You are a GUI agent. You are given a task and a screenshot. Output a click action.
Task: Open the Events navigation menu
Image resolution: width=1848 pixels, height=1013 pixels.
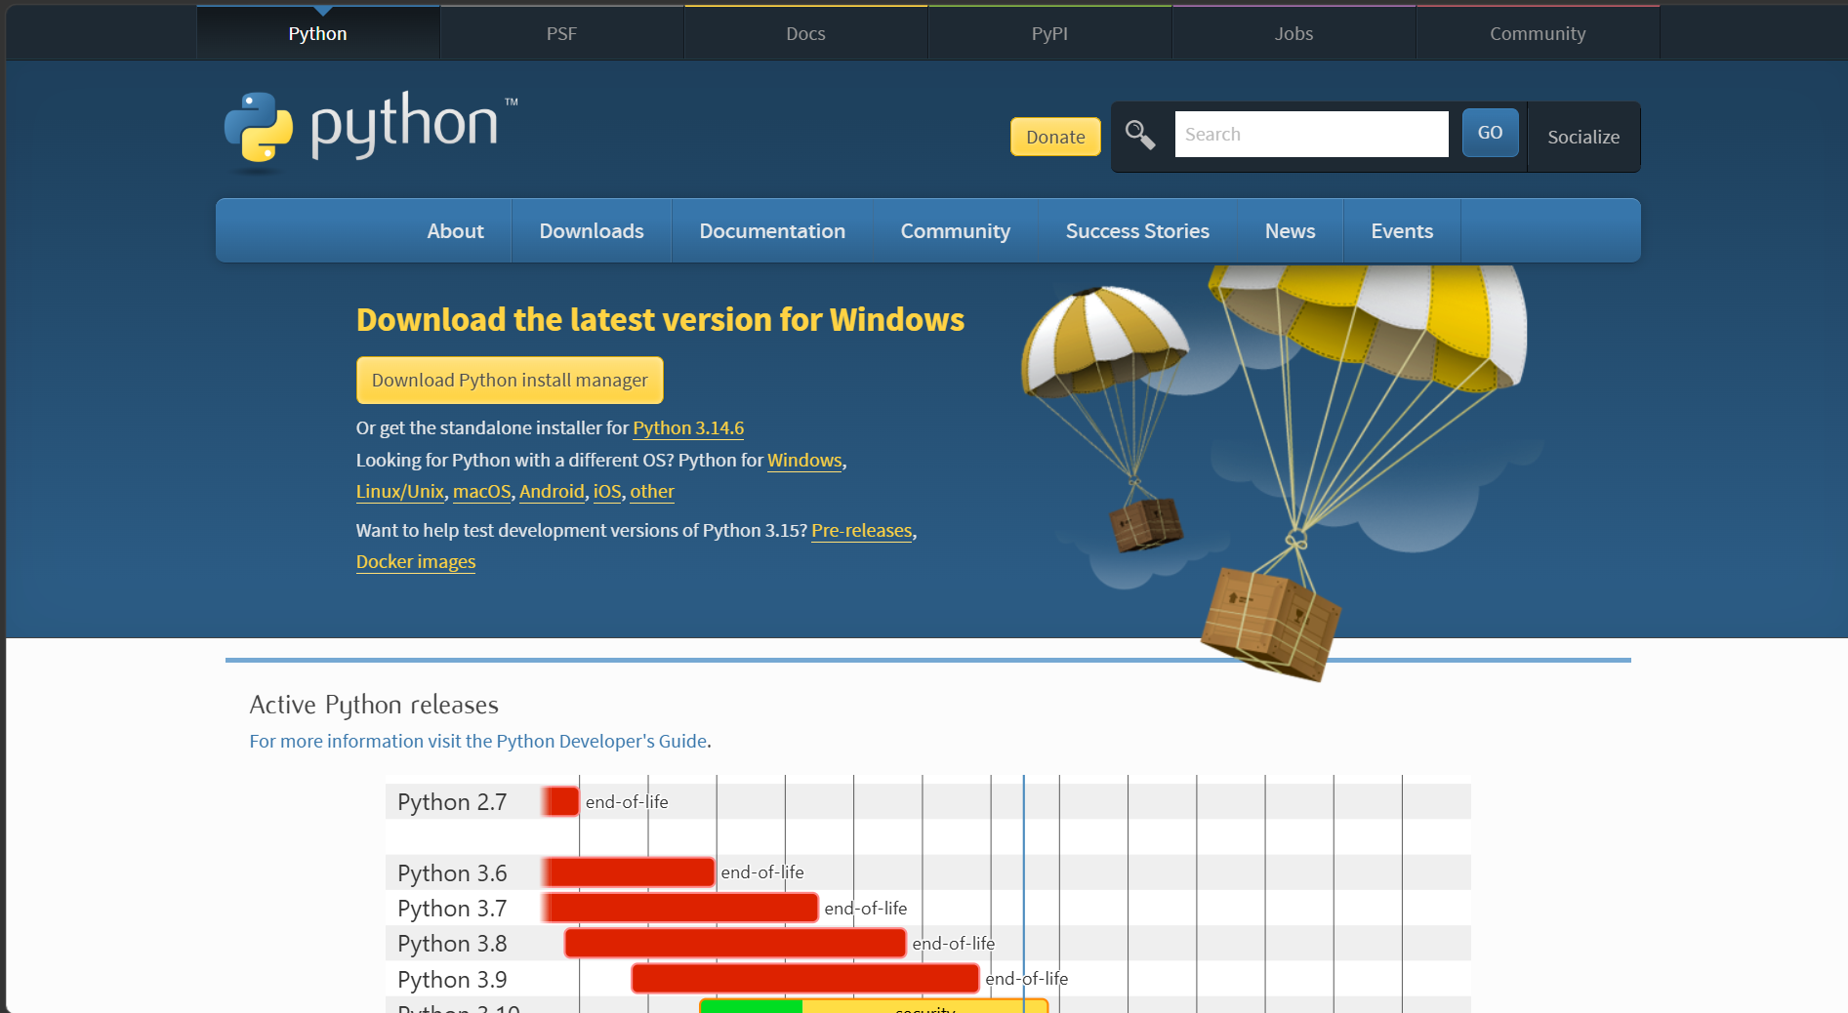pos(1402,231)
